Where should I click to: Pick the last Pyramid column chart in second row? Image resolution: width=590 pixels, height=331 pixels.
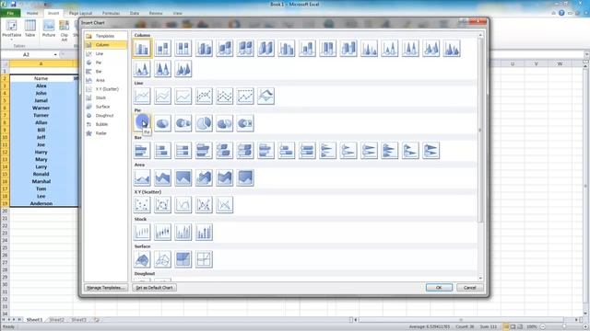coord(183,69)
